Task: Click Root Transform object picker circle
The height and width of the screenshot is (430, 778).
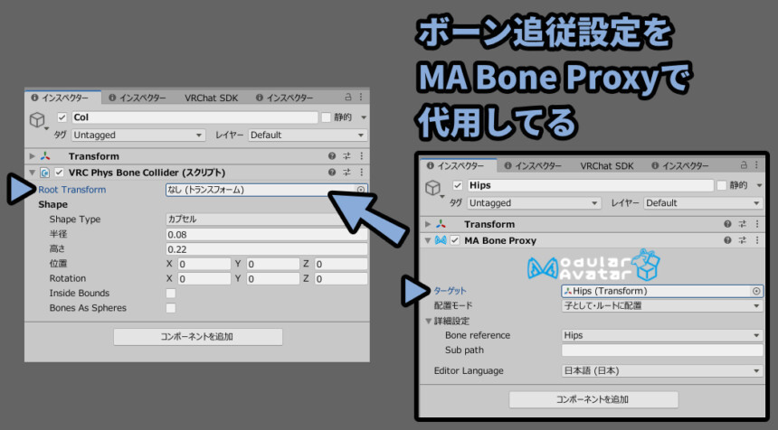Action: [361, 190]
